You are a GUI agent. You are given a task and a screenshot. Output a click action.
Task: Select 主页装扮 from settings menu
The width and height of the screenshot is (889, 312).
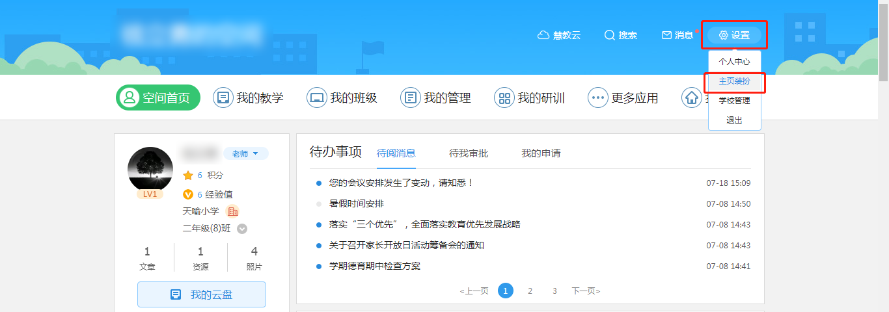click(x=734, y=81)
